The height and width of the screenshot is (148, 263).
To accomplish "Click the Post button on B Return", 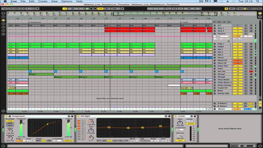I will (x=251, y=106).
